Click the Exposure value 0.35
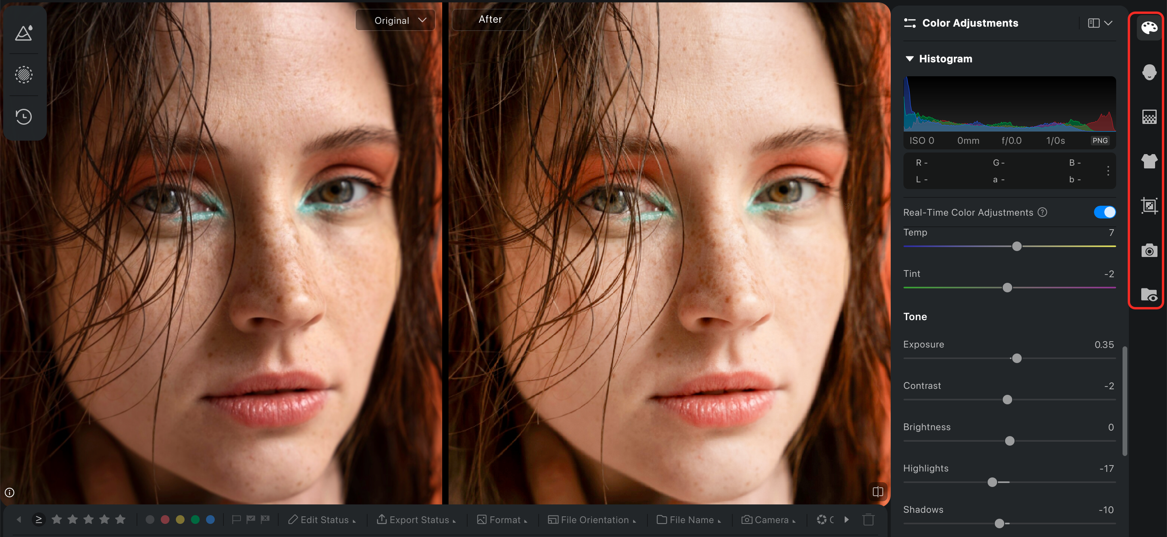1167x537 pixels. 1103,344
